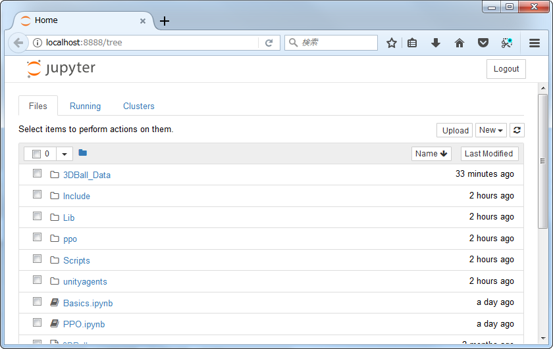This screenshot has width=553, height=349.
Task: Click the folder icon next to unityagents
Action: click(54, 281)
